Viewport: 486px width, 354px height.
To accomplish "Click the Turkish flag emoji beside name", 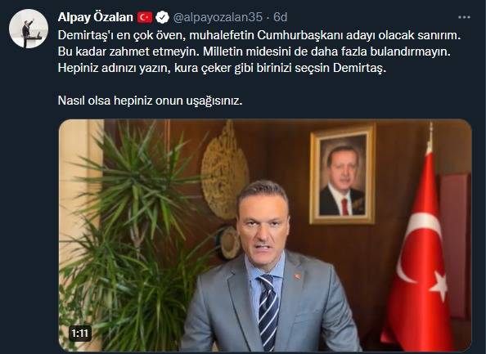I will (145, 17).
